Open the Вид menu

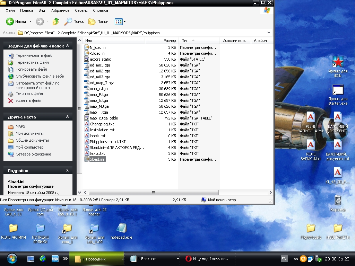click(x=42, y=11)
